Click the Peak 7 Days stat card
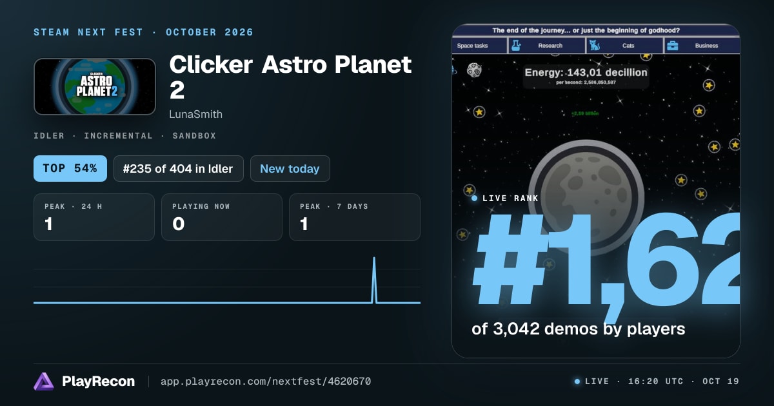The height and width of the screenshot is (406, 774). click(x=355, y=217)
